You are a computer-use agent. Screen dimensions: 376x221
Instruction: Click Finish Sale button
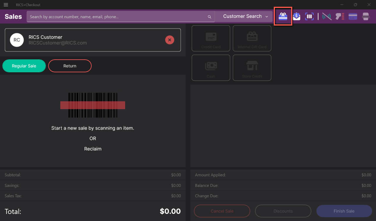[344, 211]
